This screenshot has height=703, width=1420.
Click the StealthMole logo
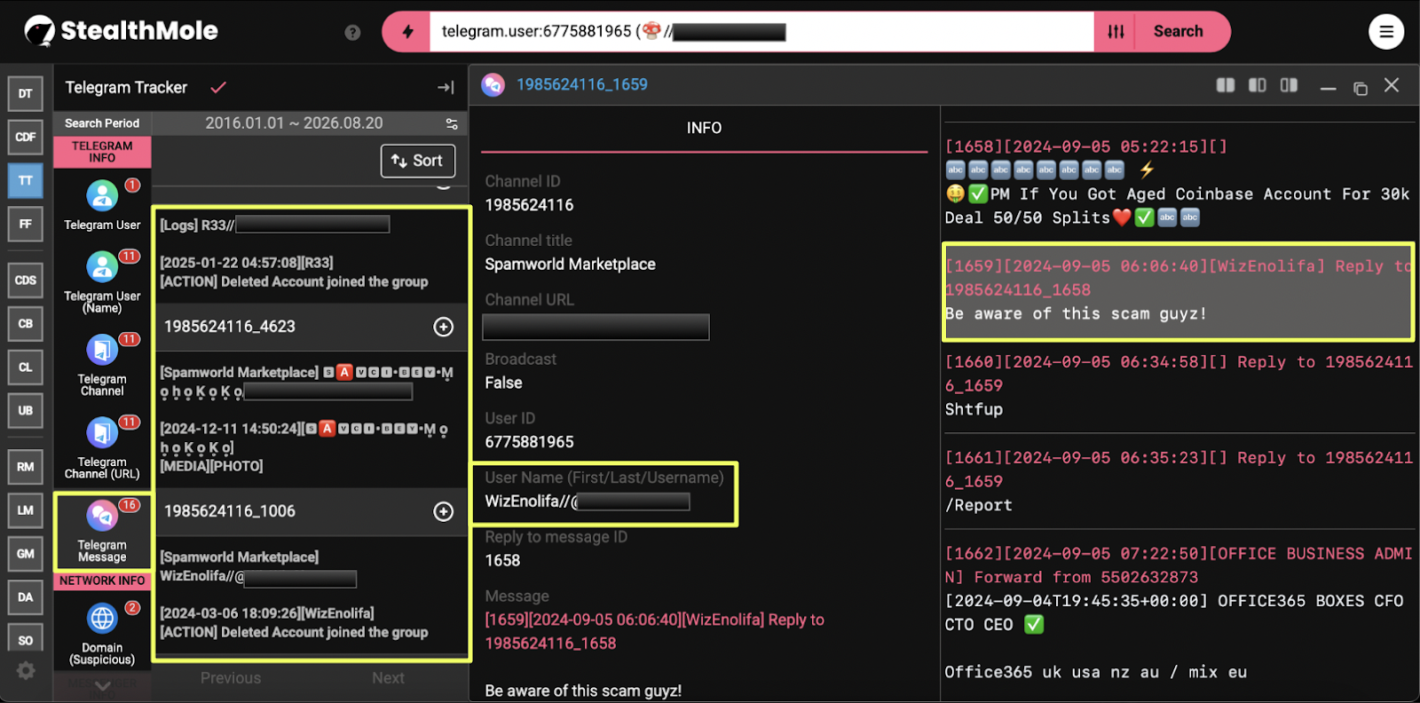pos(122,31)
